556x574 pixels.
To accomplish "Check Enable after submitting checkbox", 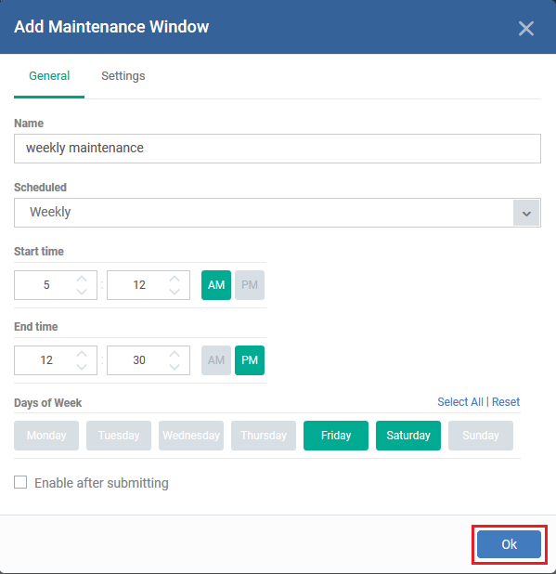I will 20,482.
